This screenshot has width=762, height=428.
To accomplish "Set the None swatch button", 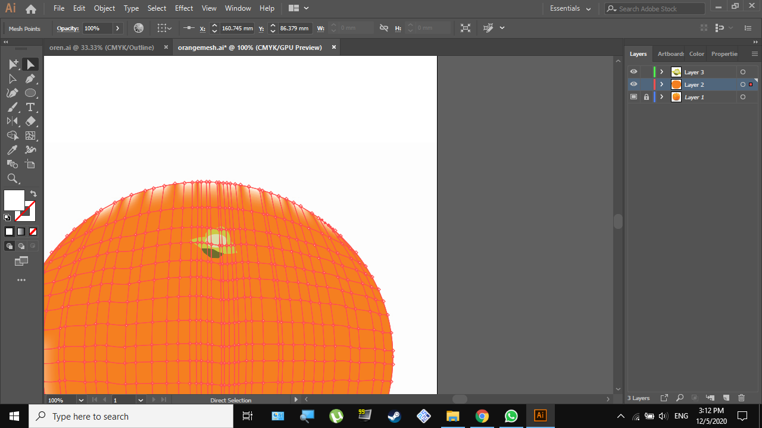I will click(33, 232).
